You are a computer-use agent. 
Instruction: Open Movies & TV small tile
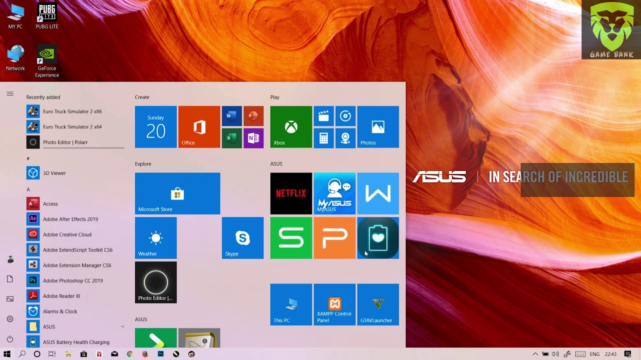coord(324,116)
